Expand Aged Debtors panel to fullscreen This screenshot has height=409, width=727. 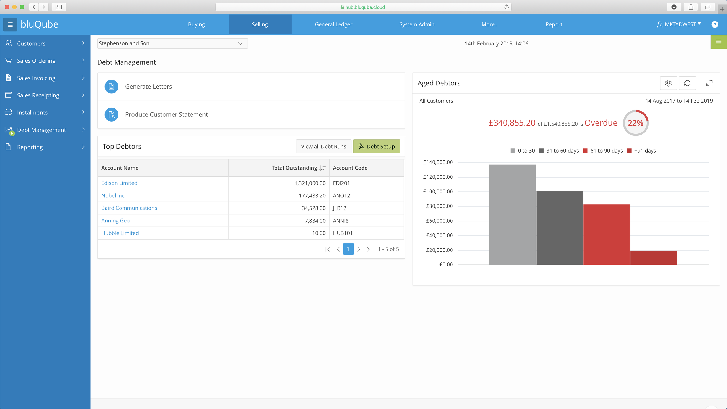click(x=709, y=83)
